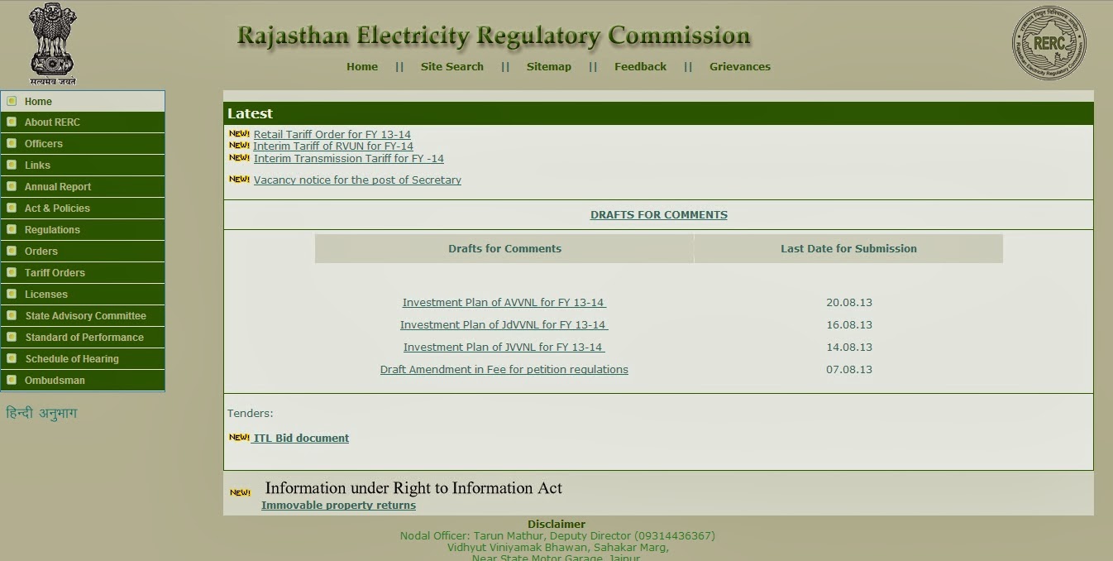Image resolution: width=1113 pixels, height=561 pixels.
Task: Open the Annual Report section
Action: coord(83,186)
